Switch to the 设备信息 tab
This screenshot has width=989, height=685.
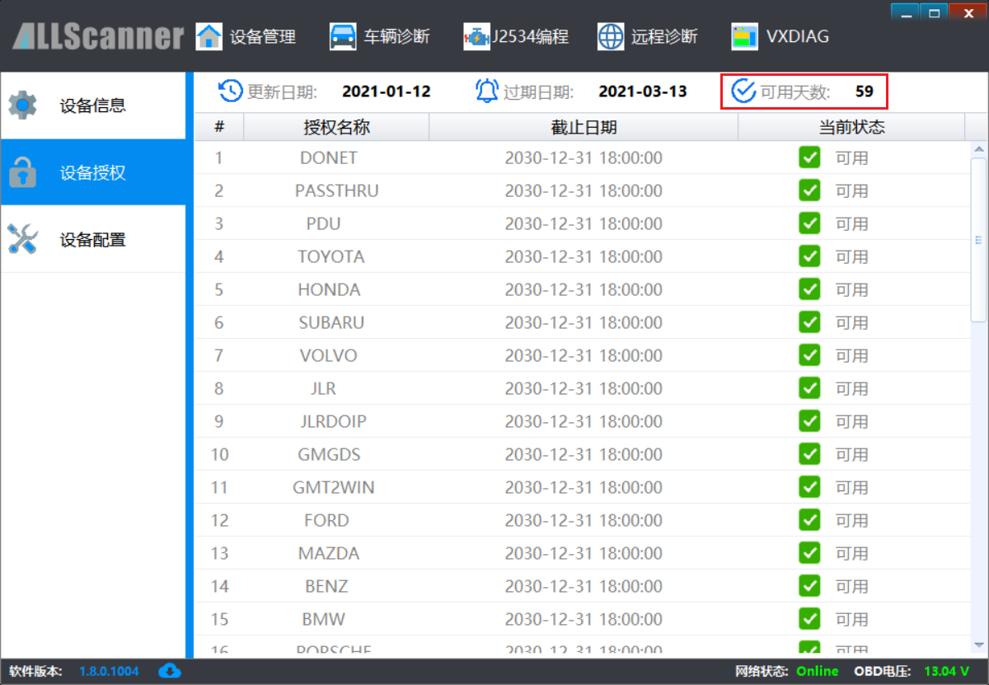pyautogui.click(x=93, y=106)
